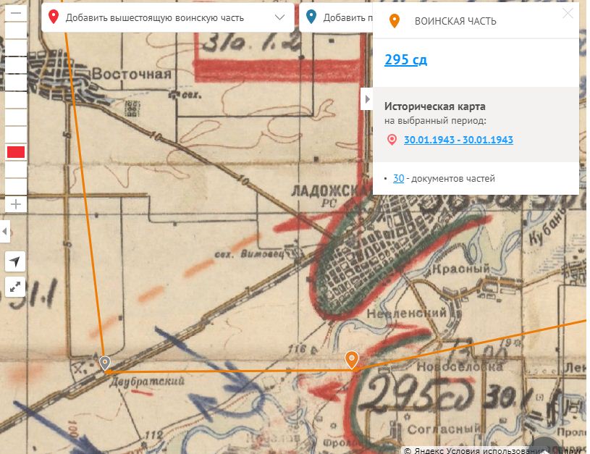
Task: Open the 30 документов частей link
Action: 398,178
